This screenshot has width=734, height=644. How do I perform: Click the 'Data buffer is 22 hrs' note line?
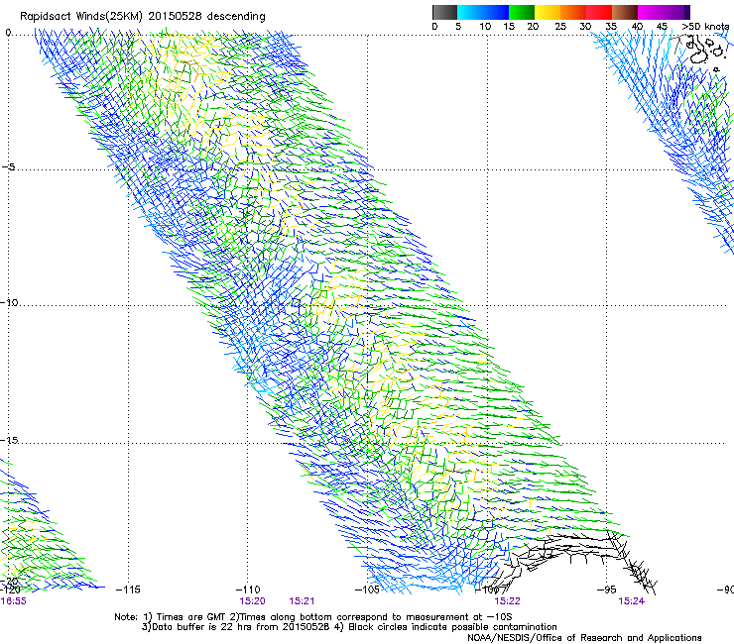pyautogui.click(x=349, y=627)
